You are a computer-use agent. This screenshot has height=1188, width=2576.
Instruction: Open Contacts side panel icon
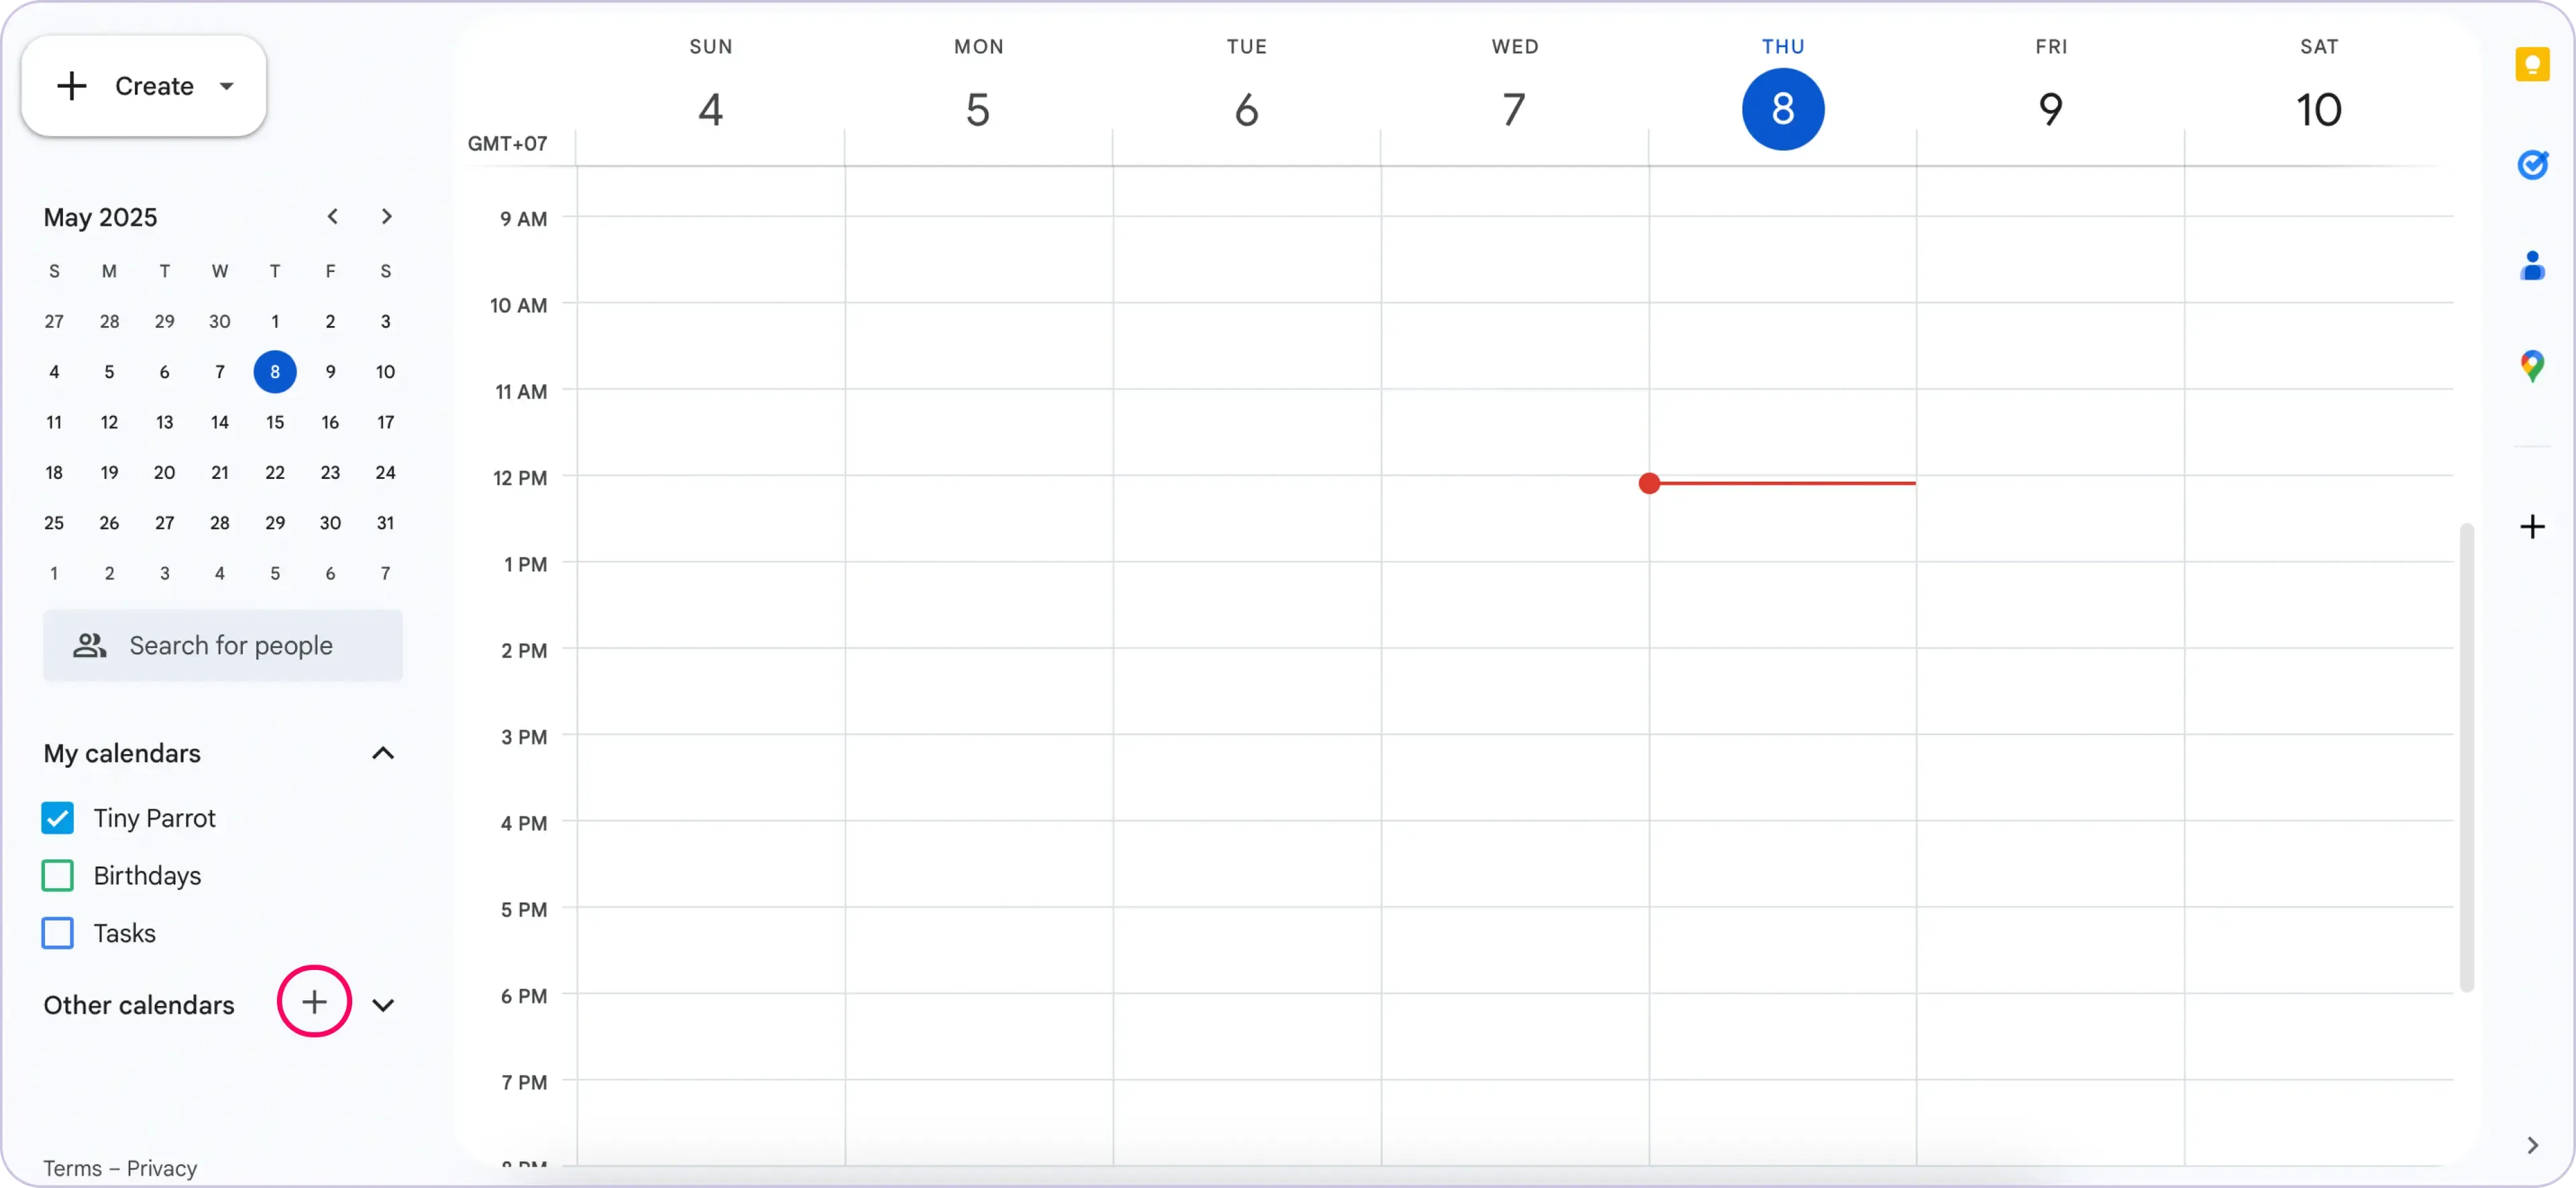[x=2532, y=266]
